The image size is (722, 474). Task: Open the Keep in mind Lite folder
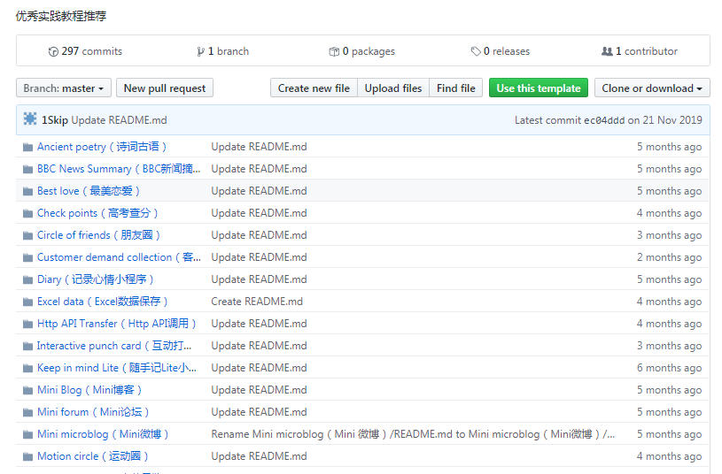(x=117, y=367)
